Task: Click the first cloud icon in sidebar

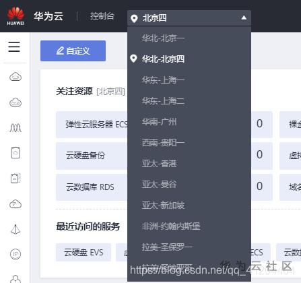Action: coord(15,77)
